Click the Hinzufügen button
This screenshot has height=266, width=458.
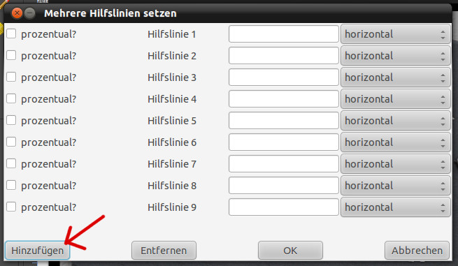pos(37,250)
